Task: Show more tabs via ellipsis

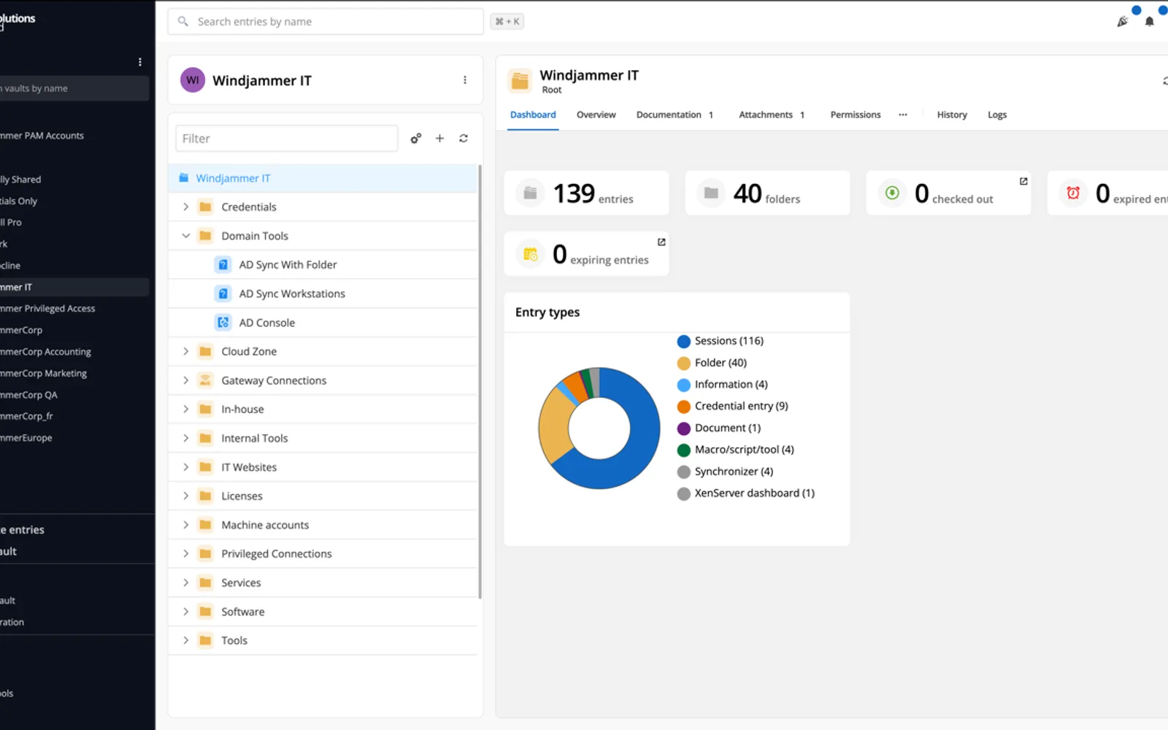Action: tap(903, 115)
